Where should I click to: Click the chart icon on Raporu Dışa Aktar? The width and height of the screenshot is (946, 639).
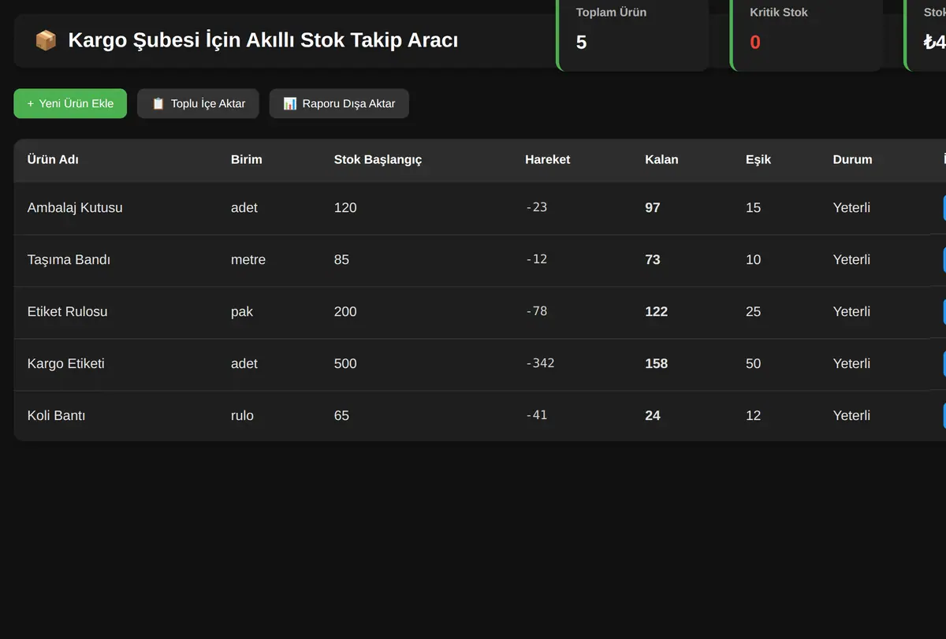(289, 103)
